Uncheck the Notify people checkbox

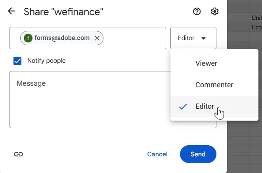pos(17,61)
